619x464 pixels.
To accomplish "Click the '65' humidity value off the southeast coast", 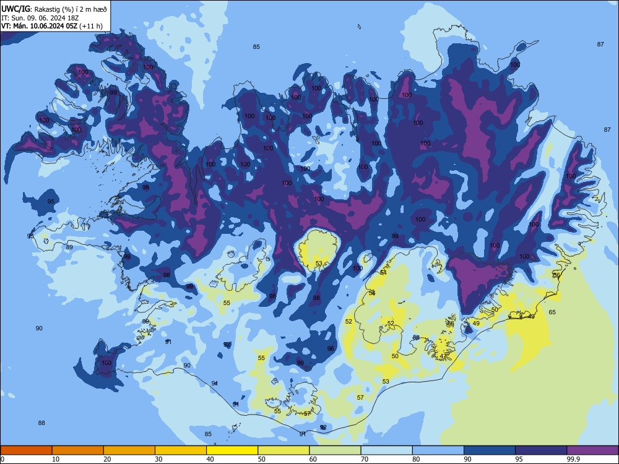I will coord(552,312).
